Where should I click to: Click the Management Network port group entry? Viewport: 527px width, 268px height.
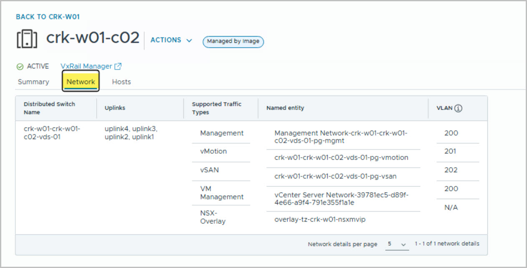[341, 137]
